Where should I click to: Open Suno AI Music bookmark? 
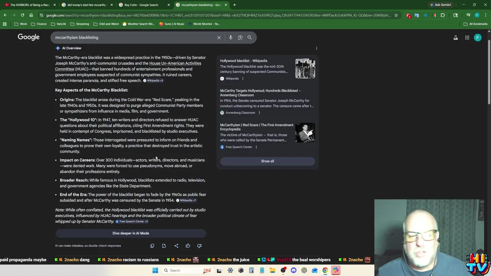172,24
